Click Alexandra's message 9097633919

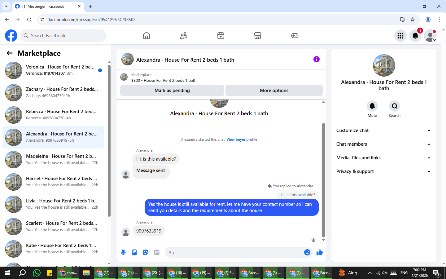149,231
